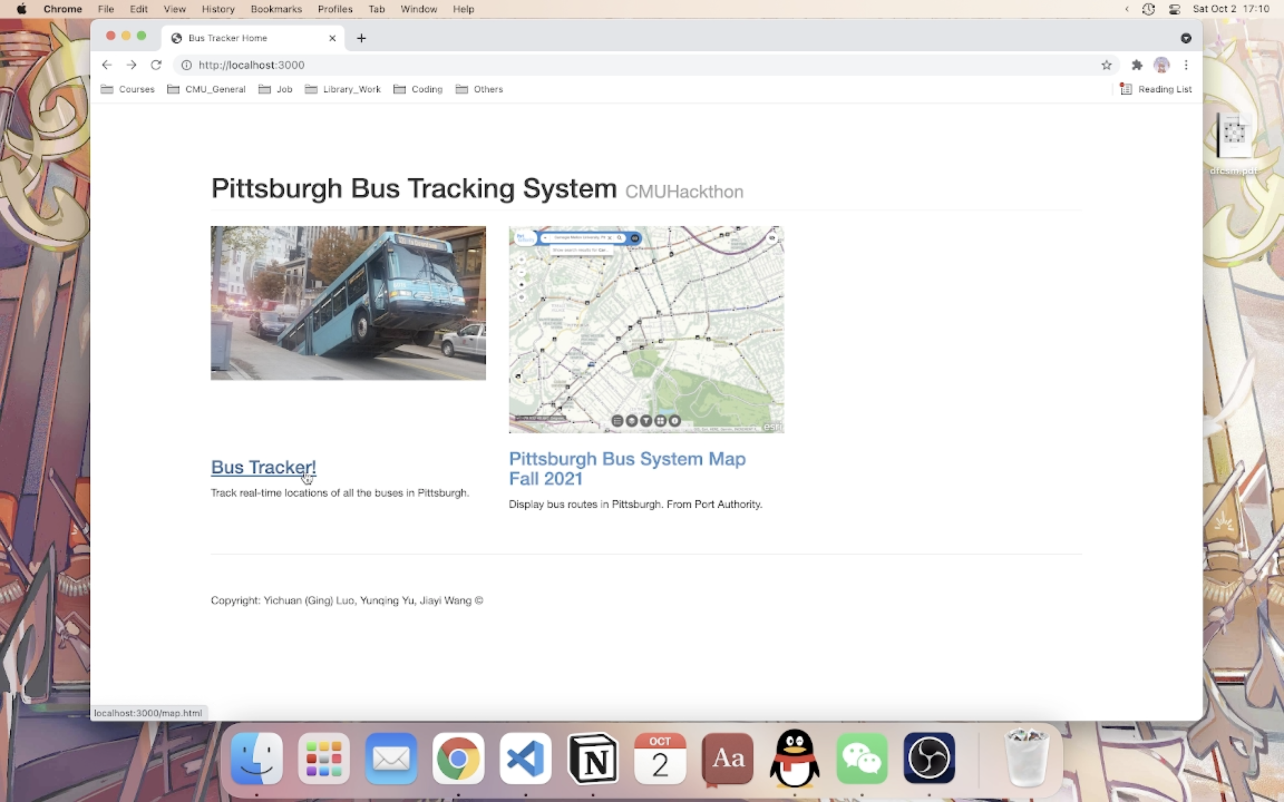Expand the Coding bookmark folder
1284x802 pixels.
click(x=418, y=89)
